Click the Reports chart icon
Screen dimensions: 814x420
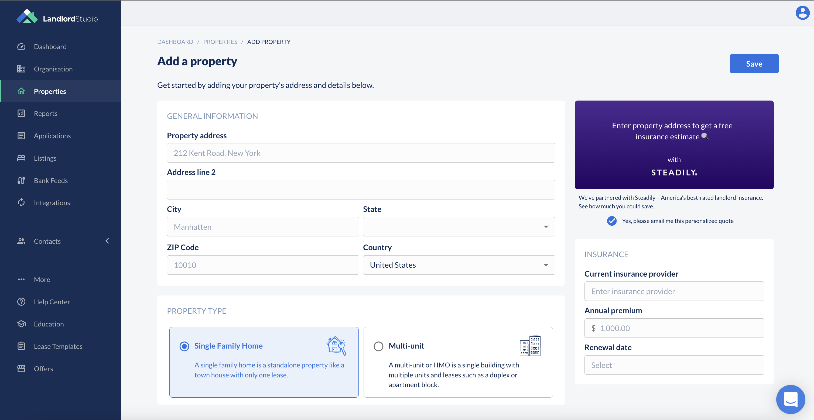click(21, 113)
